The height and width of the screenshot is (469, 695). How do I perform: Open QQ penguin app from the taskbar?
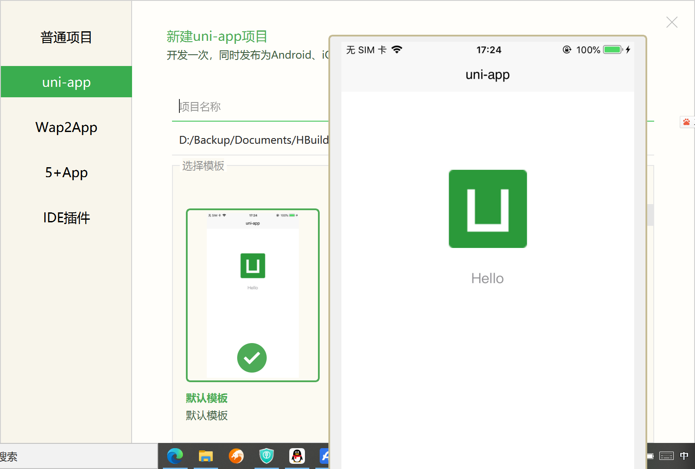(297, 456)
